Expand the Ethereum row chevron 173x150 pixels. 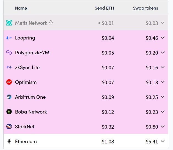click(163, 141)
